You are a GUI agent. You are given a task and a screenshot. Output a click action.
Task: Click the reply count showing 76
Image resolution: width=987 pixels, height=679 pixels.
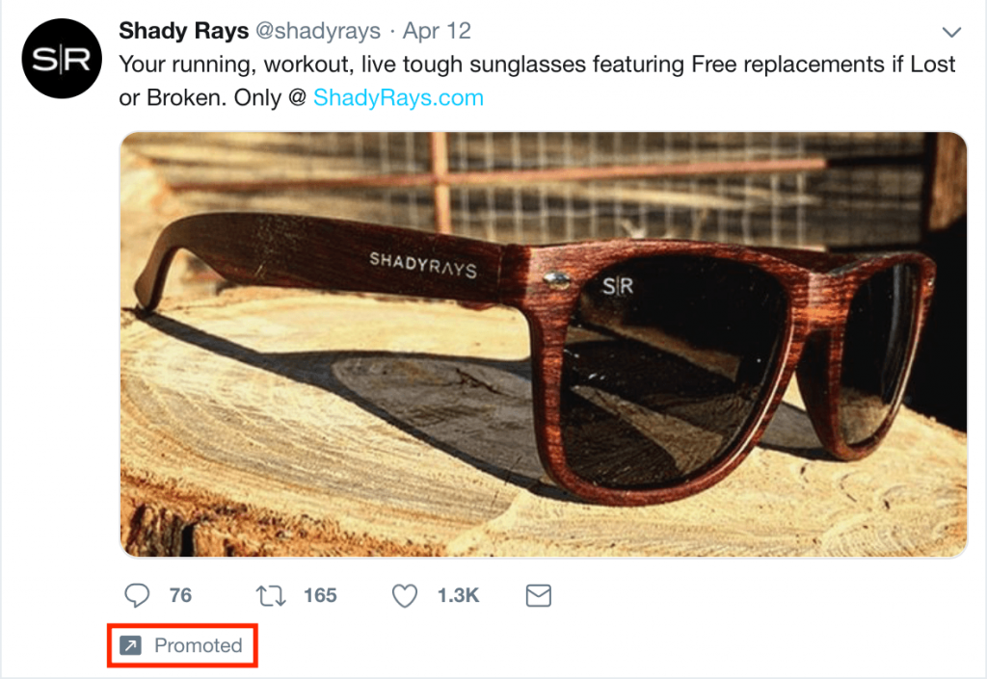(180, 595)
